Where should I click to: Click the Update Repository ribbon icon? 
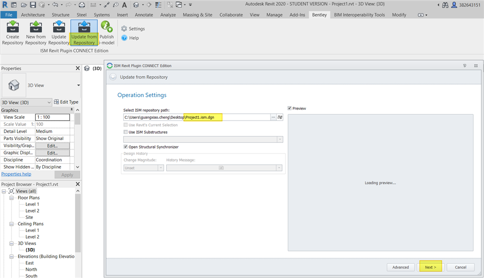(59, 27)
